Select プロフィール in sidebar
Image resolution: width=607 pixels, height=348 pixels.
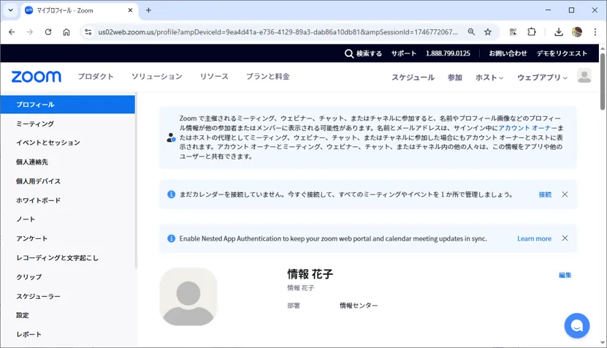68,105
